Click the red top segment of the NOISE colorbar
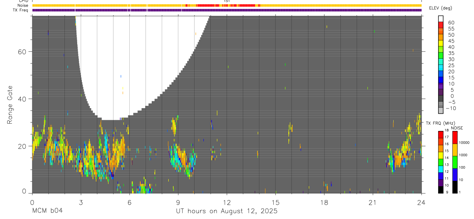The height and width of the screenshot is (219, 474). (455, 138)
